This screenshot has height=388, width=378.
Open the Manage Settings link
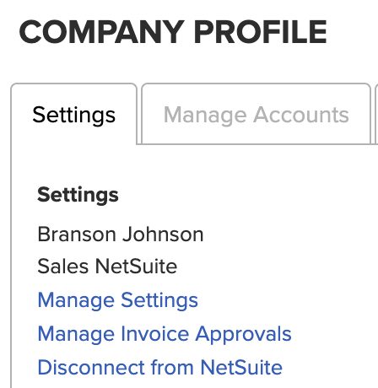pyautogui.click(x=117, y=300)
